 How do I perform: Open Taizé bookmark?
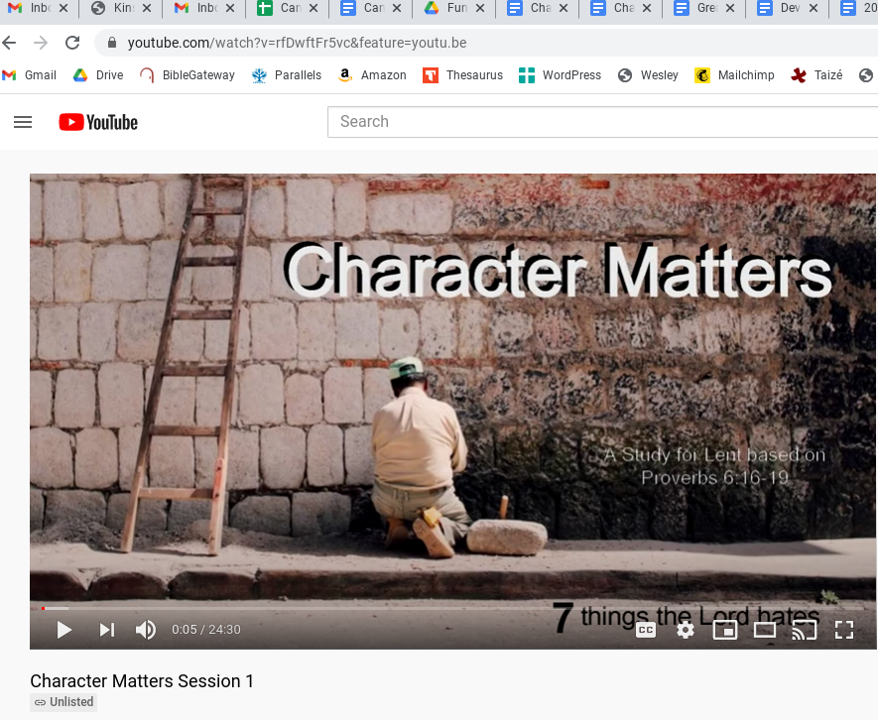pyautogui.click(x=816, y=75)
